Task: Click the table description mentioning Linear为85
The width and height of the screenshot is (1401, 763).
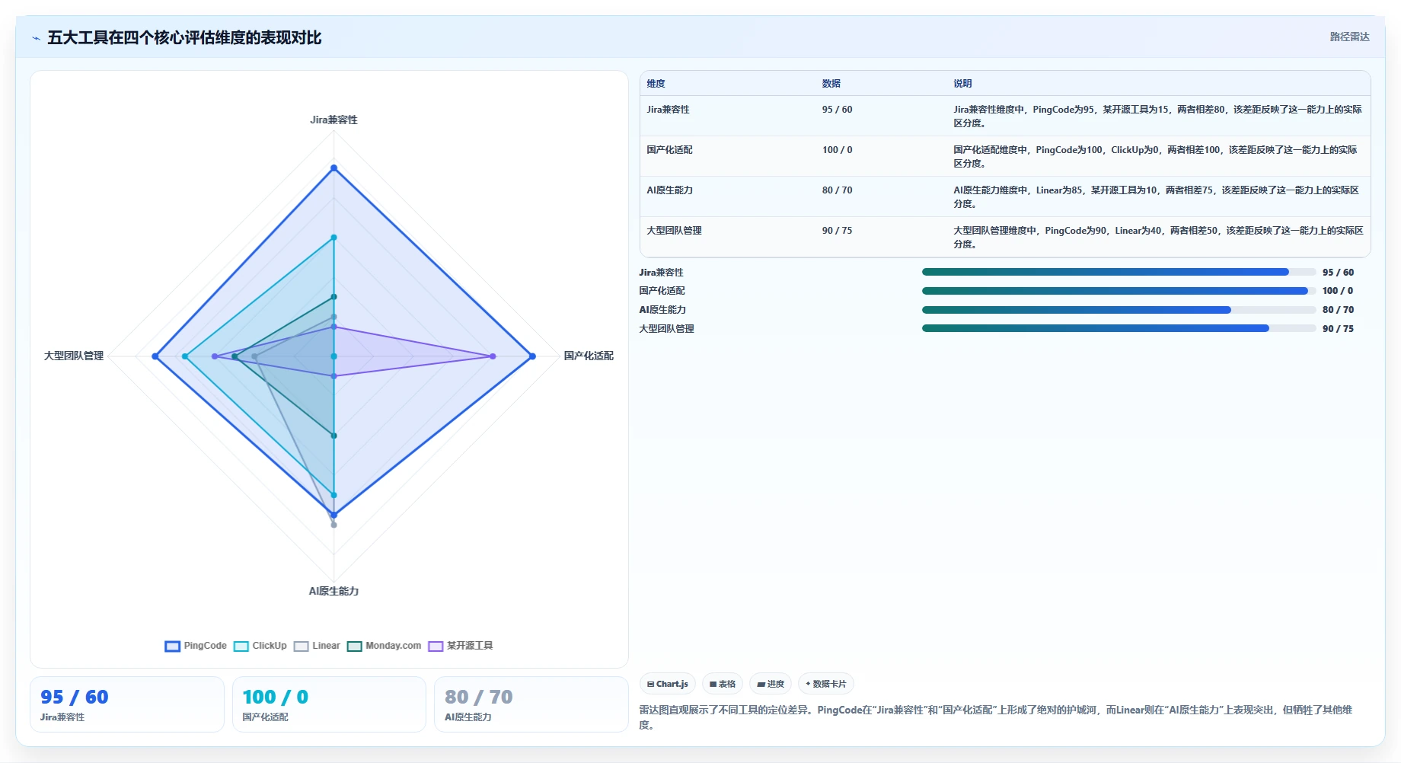Action: pos(1157,197)
